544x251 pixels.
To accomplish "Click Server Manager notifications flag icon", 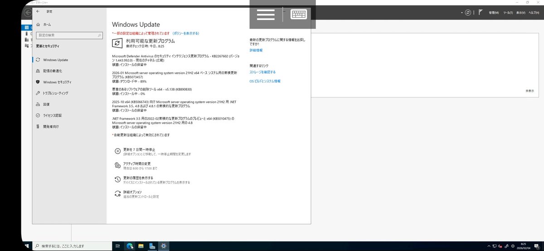I will click(x=481, y=13).
